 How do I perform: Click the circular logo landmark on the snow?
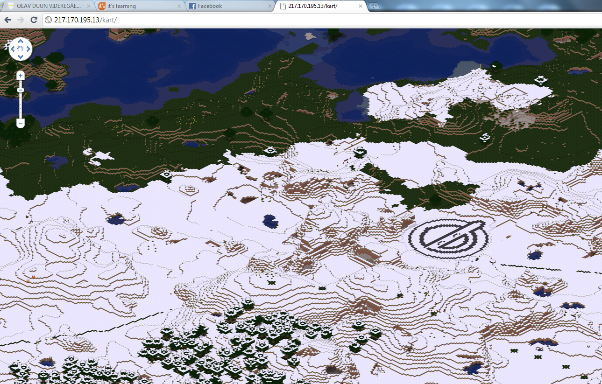point(448,238)
